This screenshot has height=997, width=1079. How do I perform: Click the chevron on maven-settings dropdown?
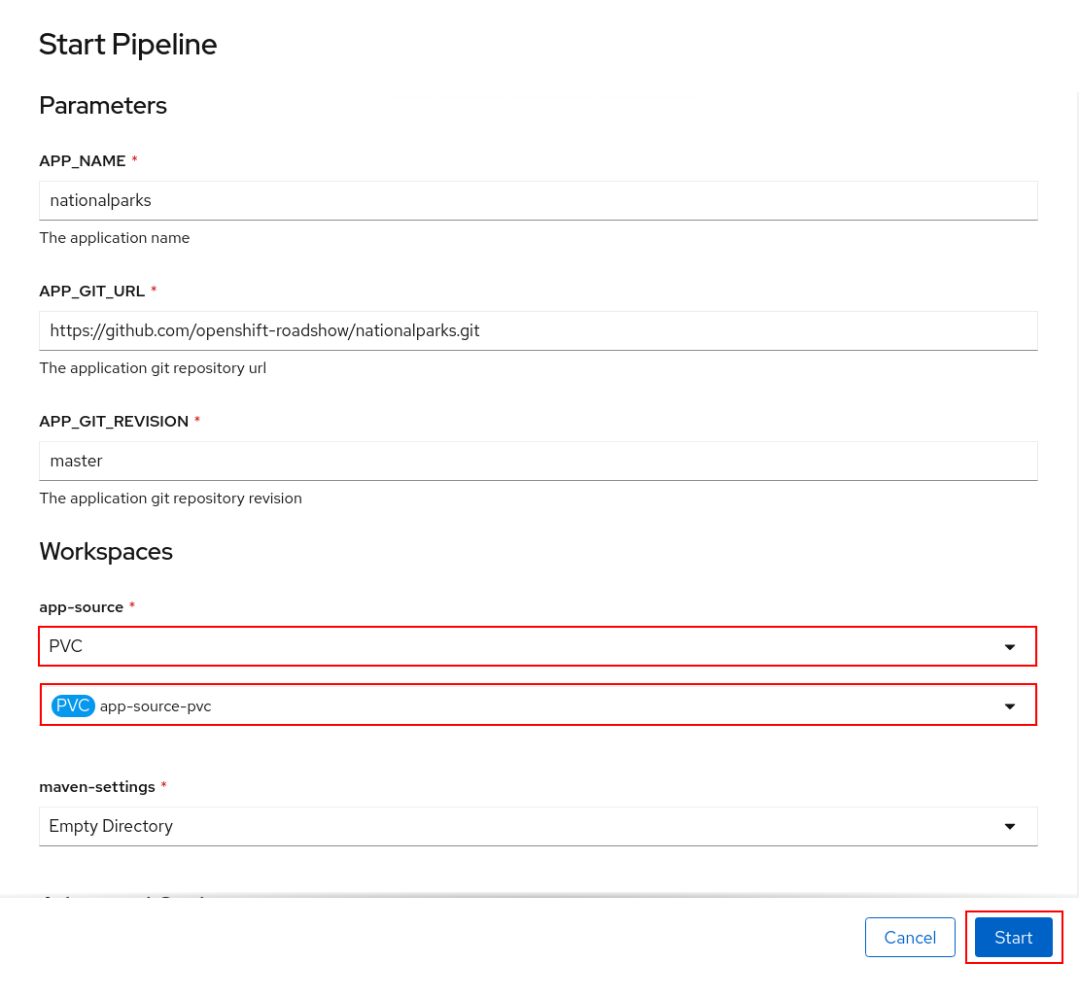[1010, 826]
